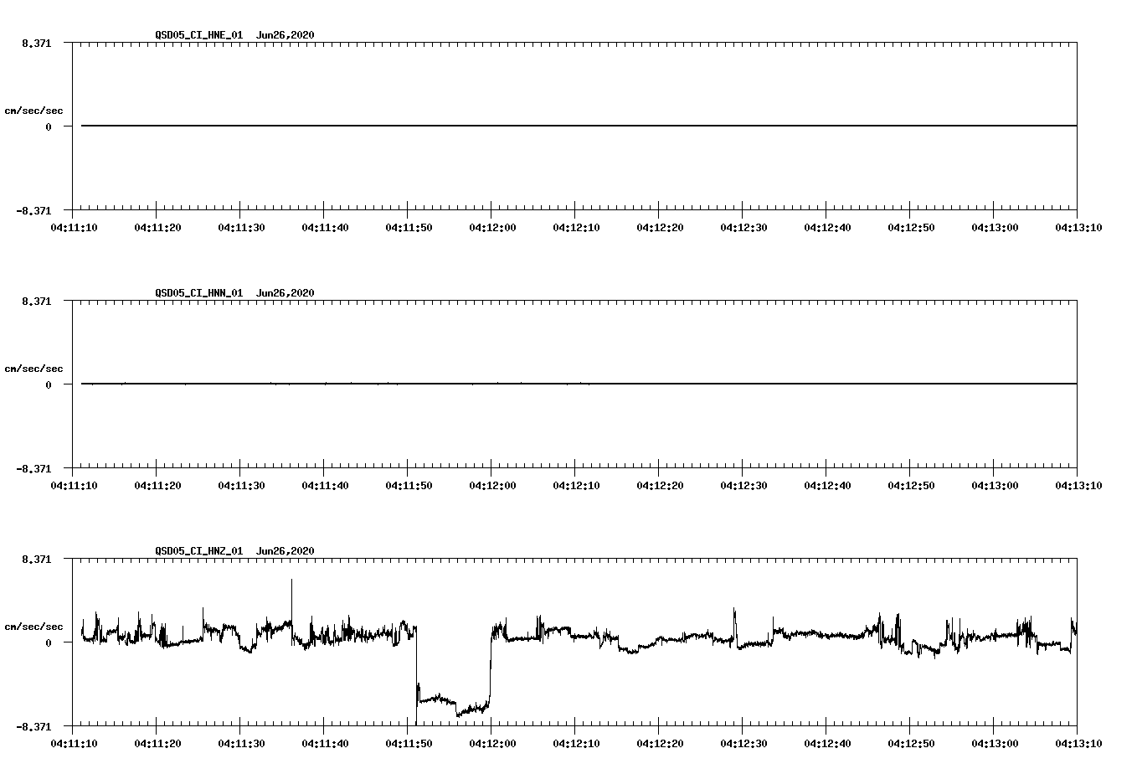Click the -8.371 lower limit on HNE plot

(33, 210)
